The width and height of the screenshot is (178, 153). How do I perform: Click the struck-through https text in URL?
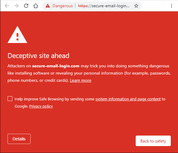(x=83, y=6)
